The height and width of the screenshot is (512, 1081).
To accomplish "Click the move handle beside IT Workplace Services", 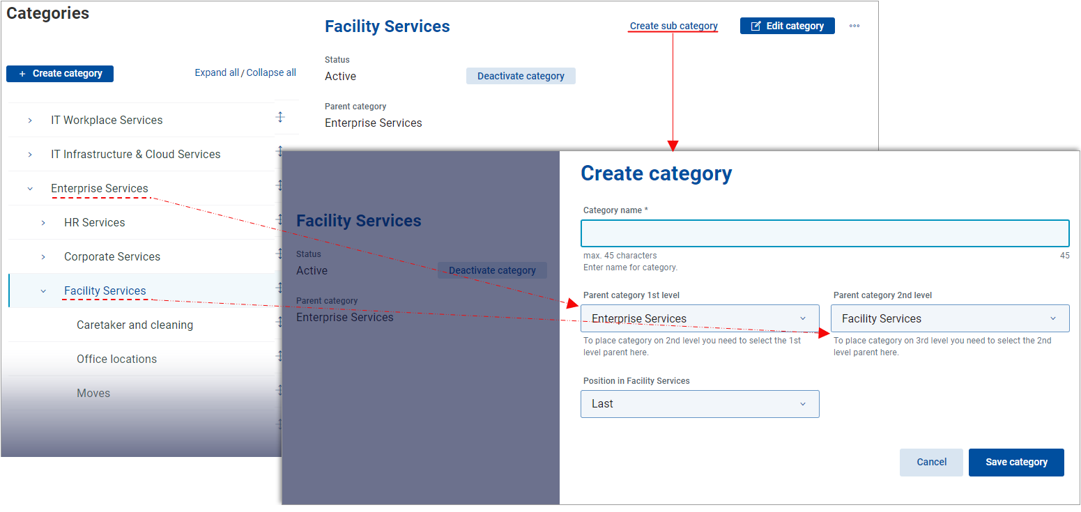I will click(280, 117).
